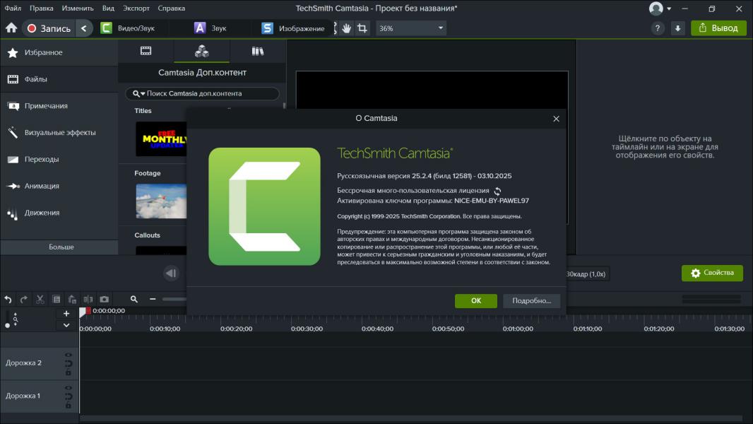
Task: Open the Help question mark icon
Action: click(x=658, y=28)
